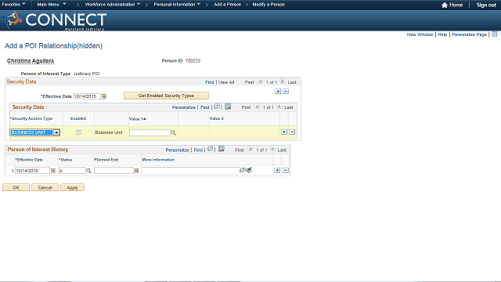Click the Person ID value 700233

[193, 61]
